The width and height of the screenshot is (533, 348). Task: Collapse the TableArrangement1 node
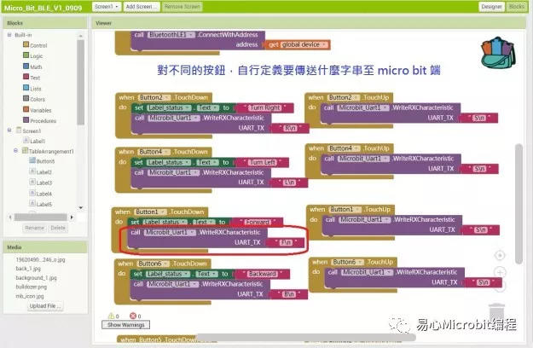17,151
